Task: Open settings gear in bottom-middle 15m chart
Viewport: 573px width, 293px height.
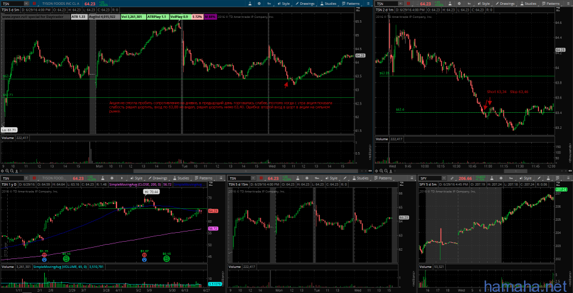Action: (x=307, y=178)
